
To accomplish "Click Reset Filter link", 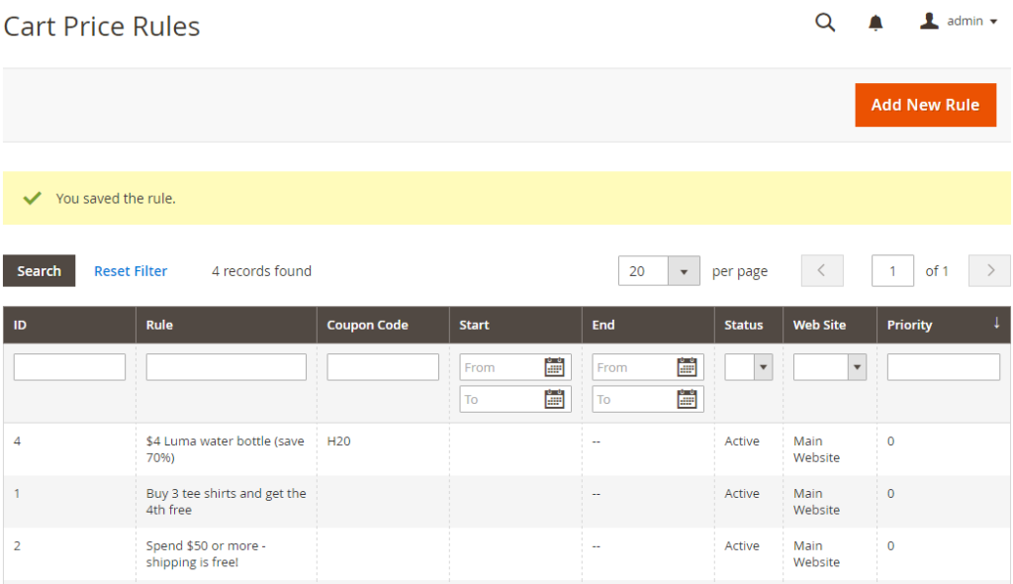I will 131,271.
